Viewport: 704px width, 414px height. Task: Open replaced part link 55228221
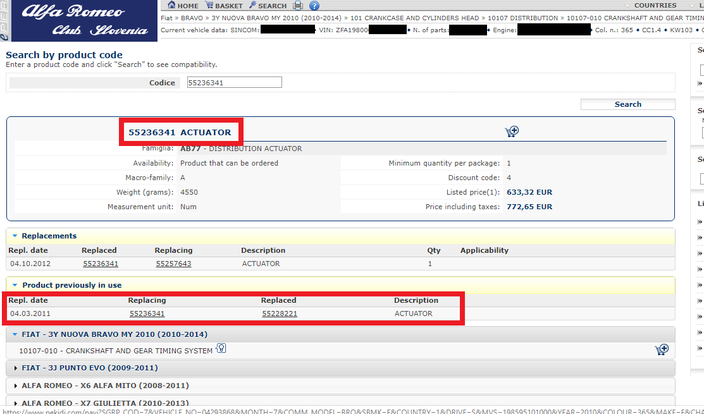tap(280, 314)
